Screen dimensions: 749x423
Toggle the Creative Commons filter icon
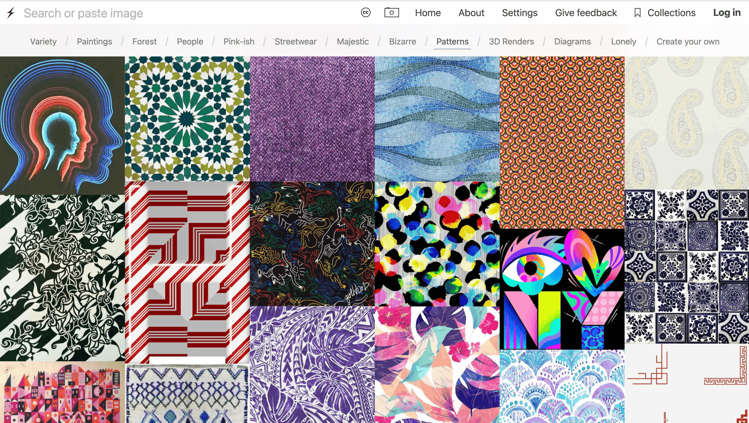pyautogui.click(x=365, y=12)
